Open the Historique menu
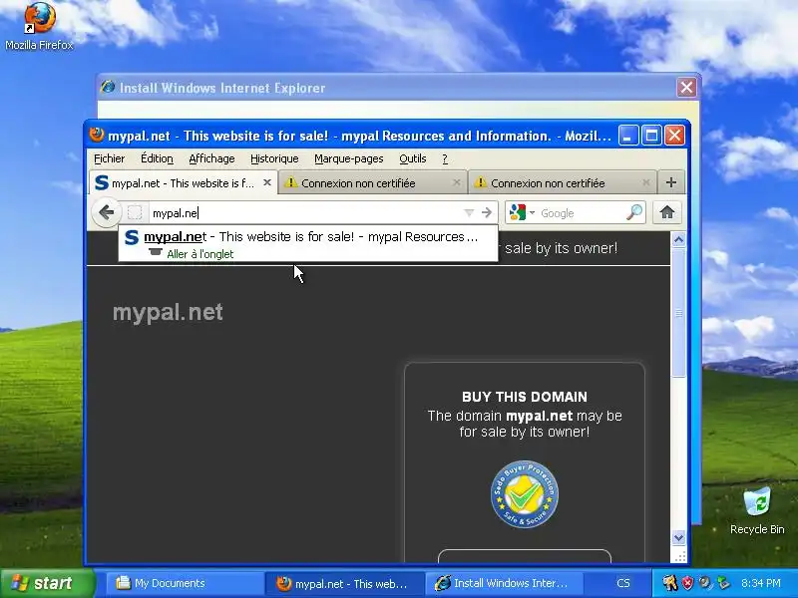The height and width of the screenshot is (598, 798). 274,158
